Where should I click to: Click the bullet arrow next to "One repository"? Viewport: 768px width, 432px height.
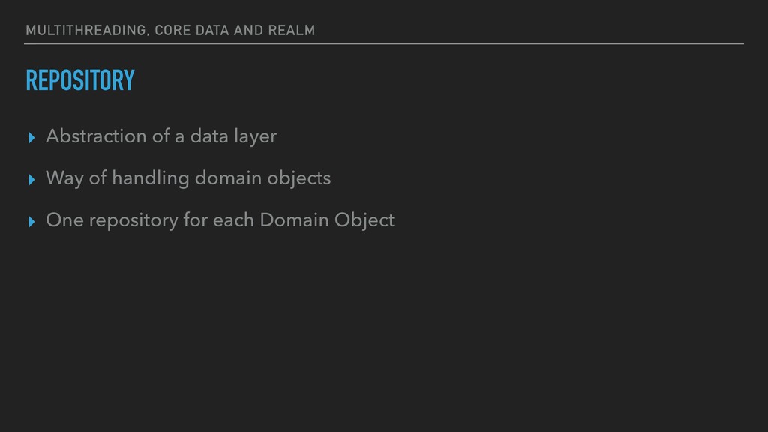tap(31, 222)
